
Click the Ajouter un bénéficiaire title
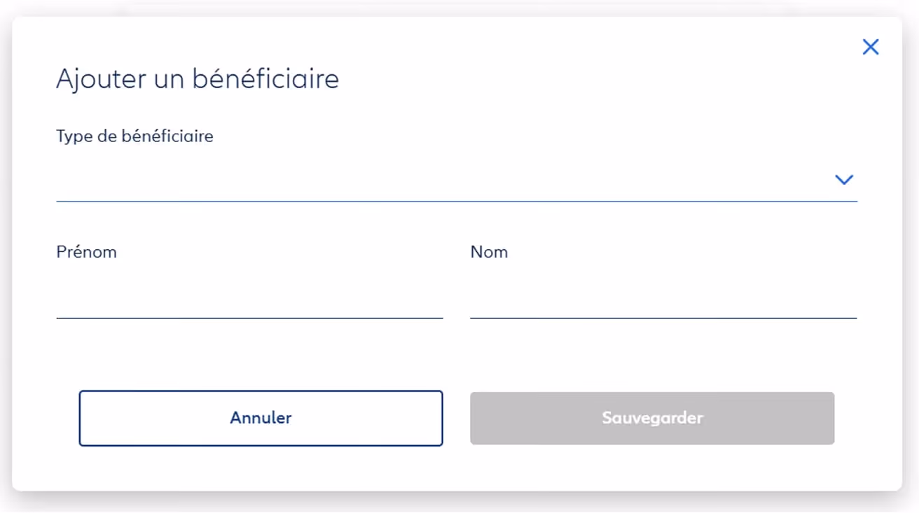(x=198, y=78)
